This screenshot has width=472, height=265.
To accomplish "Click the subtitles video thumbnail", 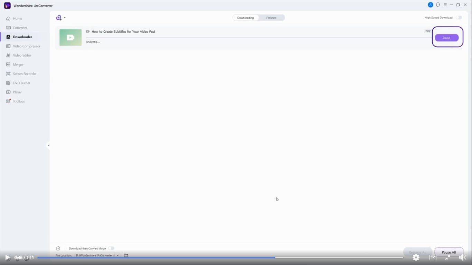I will (x=70, y=37).
